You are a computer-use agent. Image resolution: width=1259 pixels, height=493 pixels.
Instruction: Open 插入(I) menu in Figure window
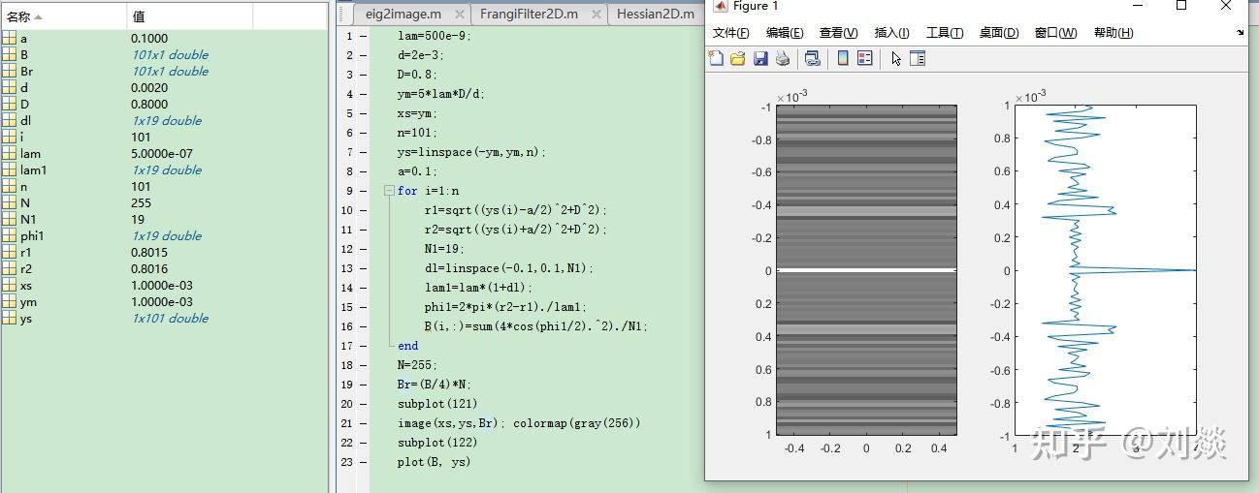891,33
